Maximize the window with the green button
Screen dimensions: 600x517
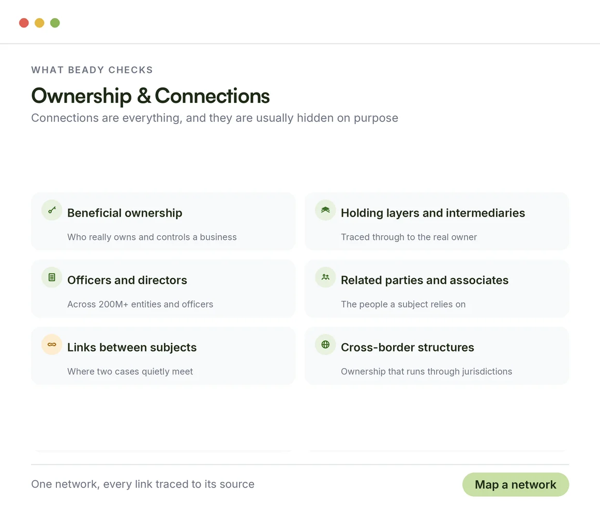coord(55,23)
